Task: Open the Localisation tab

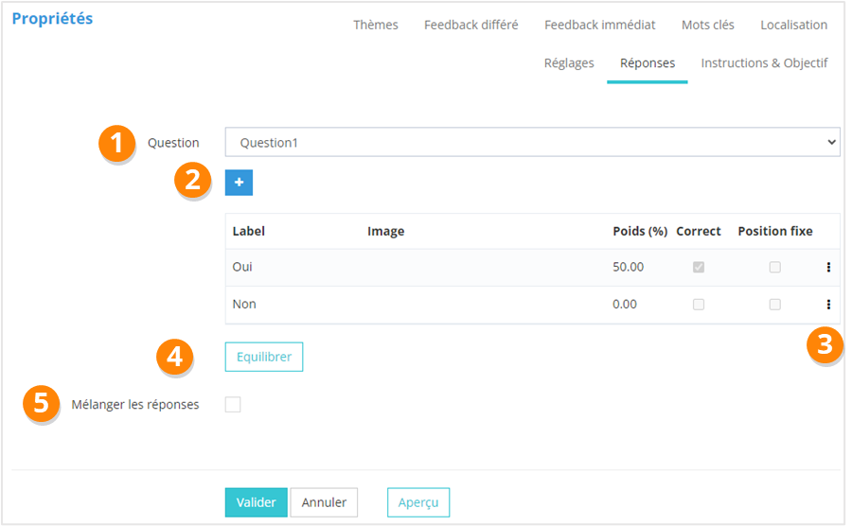Action: (x=793, y=25)
